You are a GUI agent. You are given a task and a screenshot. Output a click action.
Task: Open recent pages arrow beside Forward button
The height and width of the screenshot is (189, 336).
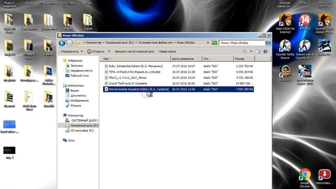coord(75,43)
